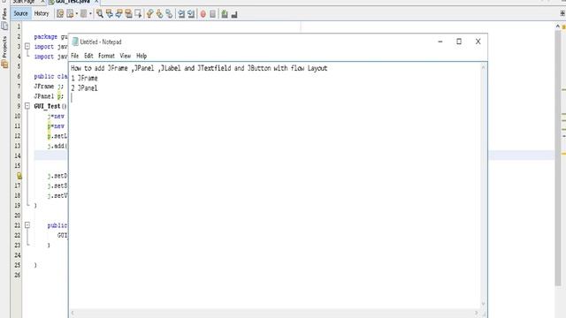Click the Find Previous Occurrence icon
Image resolution: width=566 pixels, height=318 pixels.
point(109,14)
